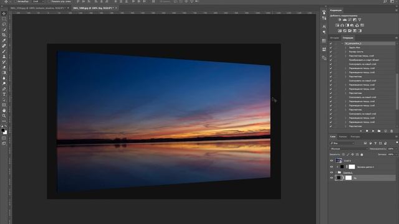
Task: Select the Pen tool
Action: [4, 89]
